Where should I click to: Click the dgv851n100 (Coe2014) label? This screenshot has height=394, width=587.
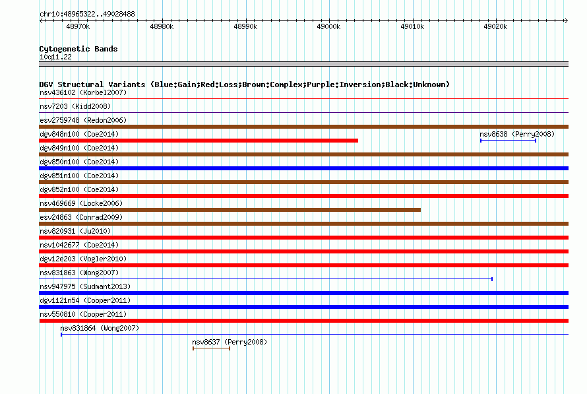[x=79, y=176]
